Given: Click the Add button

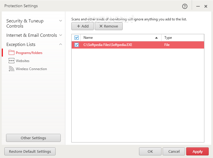Looking at the screenshot, I should [82, 26].
